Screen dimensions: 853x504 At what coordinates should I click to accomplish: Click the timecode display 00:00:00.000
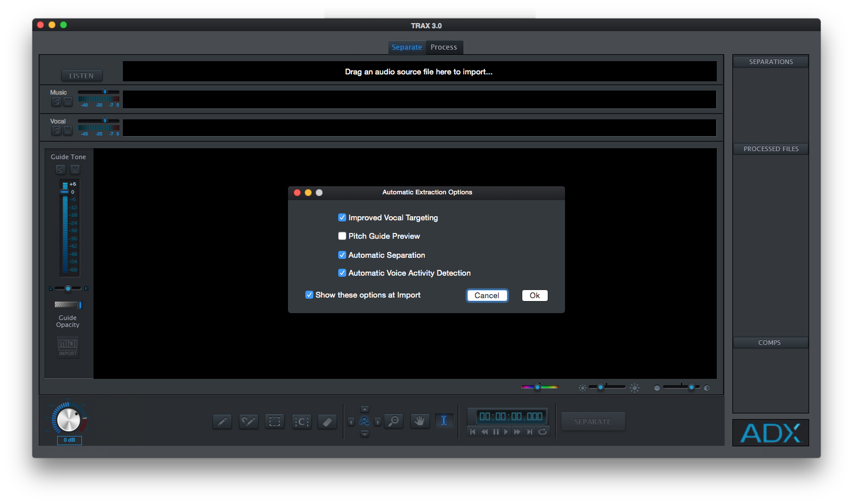511,416
